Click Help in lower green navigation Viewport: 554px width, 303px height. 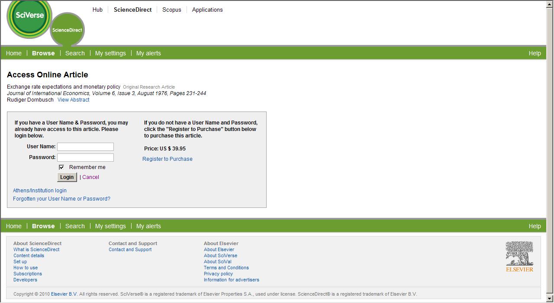point(535,226)
